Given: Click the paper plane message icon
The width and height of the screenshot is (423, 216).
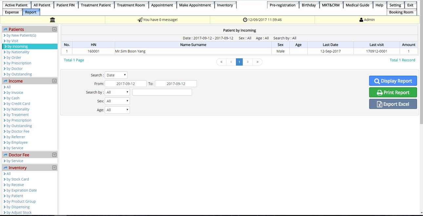Looking at the screenshot, I should [140, 20].
